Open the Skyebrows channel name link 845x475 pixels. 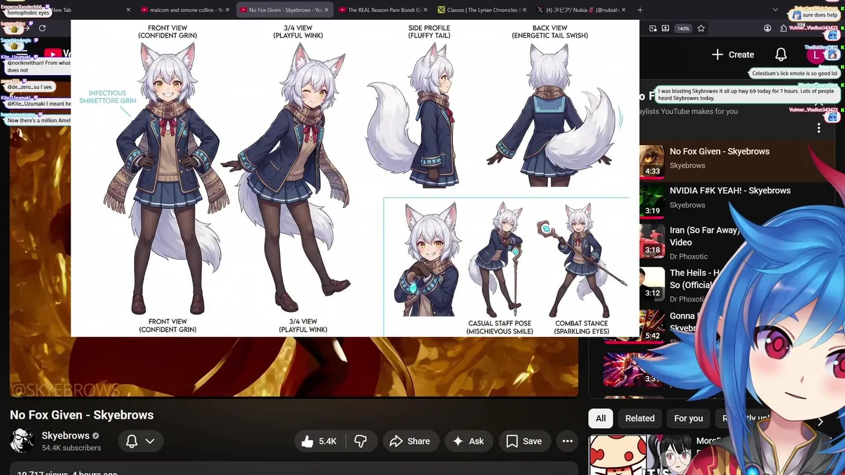click(x=65, y=435)
